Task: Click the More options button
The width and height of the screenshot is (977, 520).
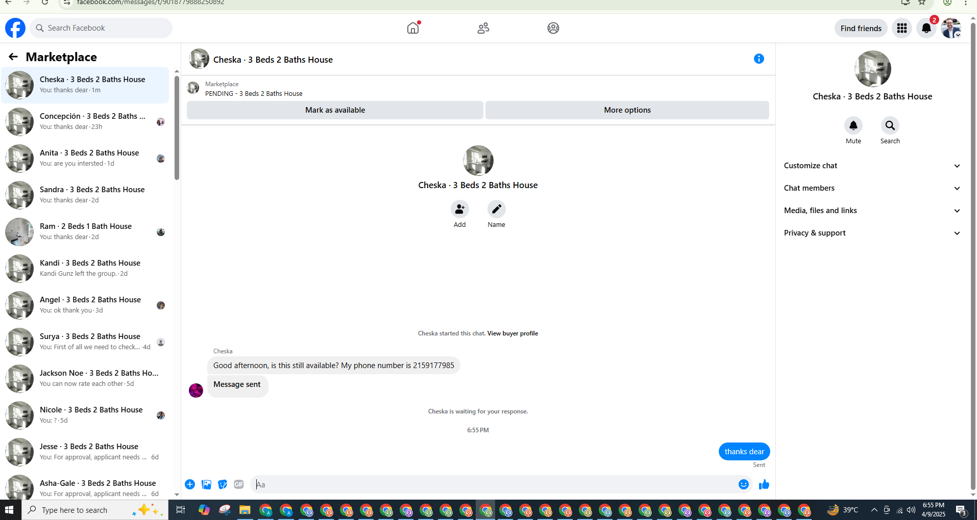Action: click(x=627, y=110)
